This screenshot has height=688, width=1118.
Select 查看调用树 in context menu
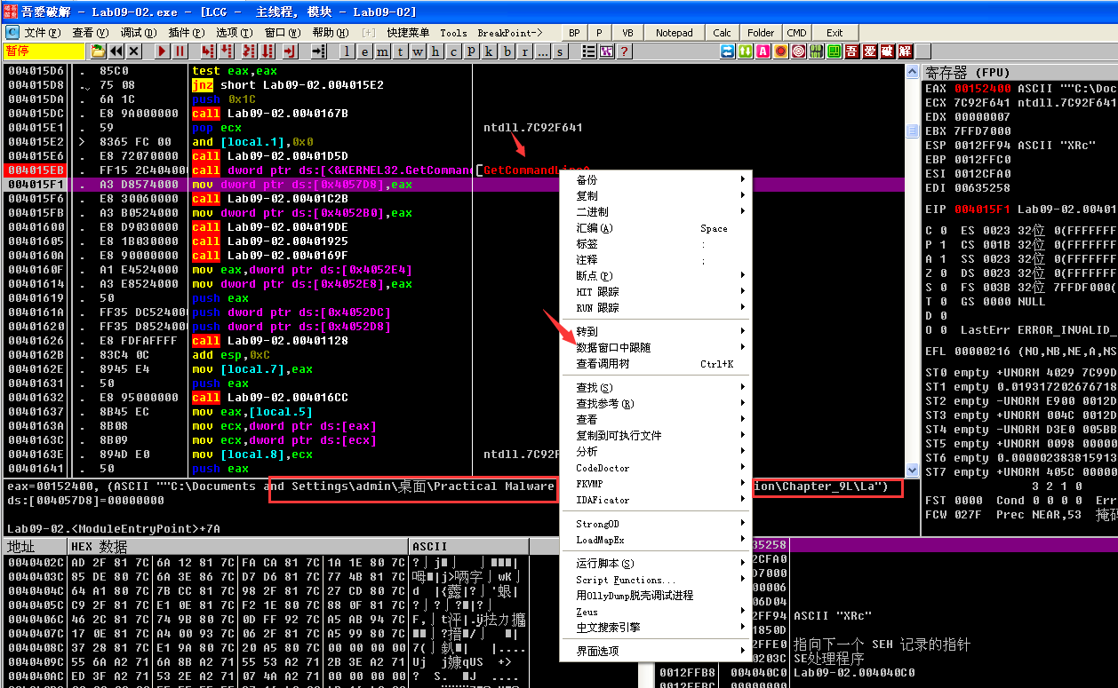coord(655,363)
